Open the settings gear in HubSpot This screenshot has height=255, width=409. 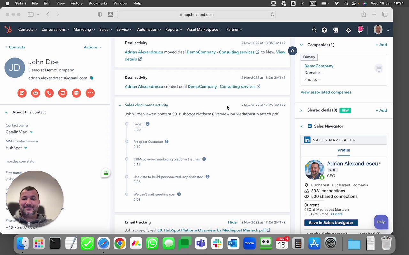349,30
